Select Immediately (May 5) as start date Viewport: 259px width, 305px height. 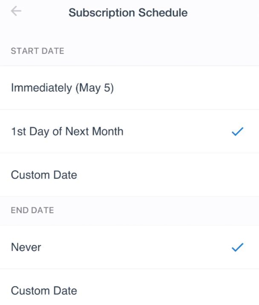129,88
